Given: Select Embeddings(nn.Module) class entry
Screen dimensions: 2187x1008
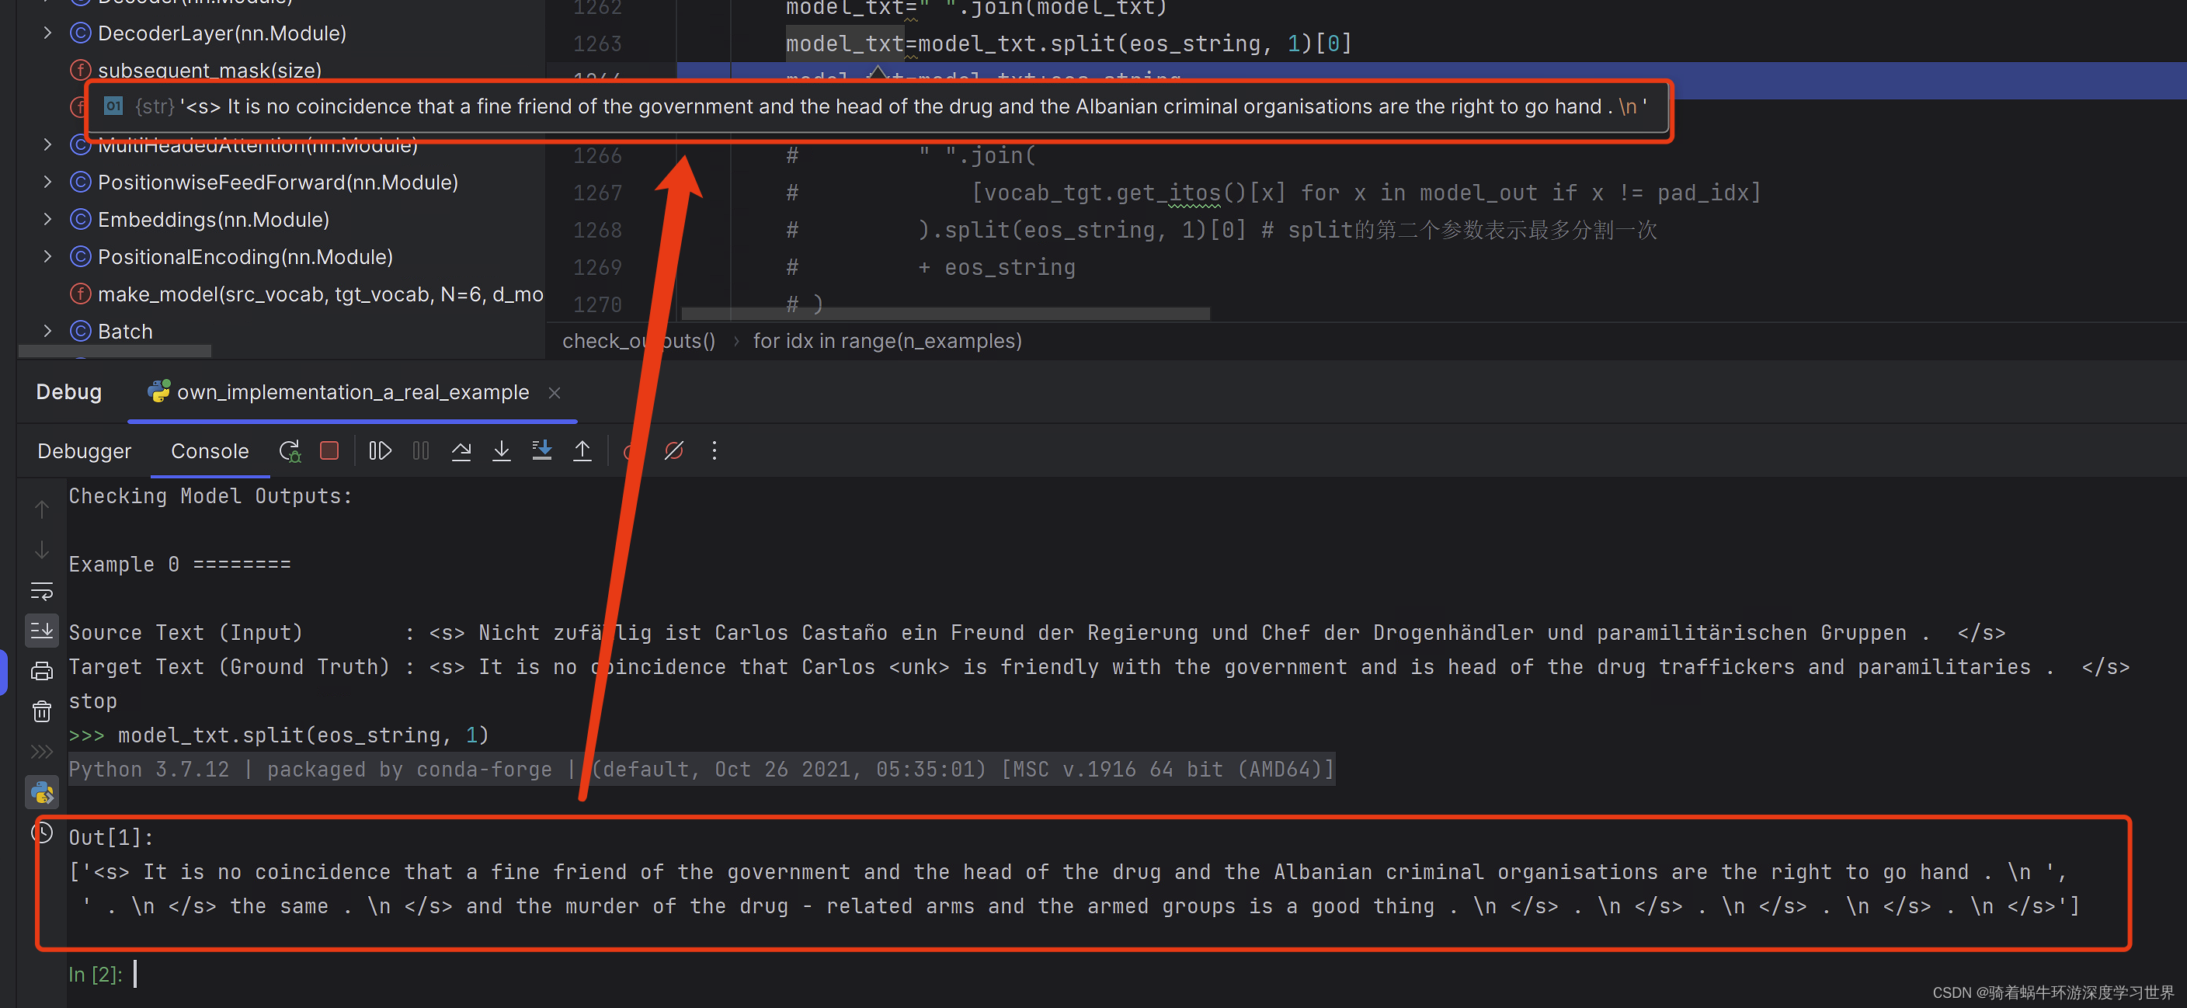Looking at the screenshot, I should click(x=213, y=219).
